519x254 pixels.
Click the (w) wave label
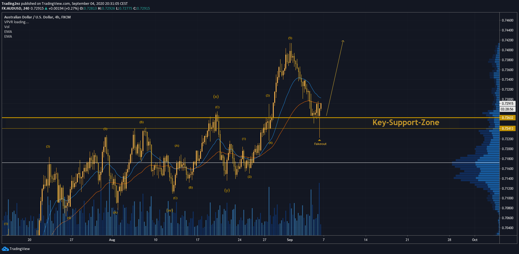tap(170, 210)
